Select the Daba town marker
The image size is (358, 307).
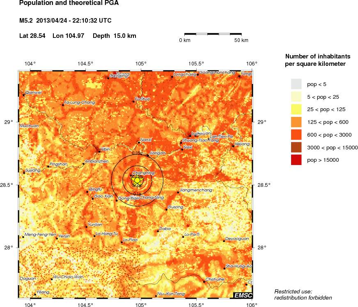(x=158, y=231)
